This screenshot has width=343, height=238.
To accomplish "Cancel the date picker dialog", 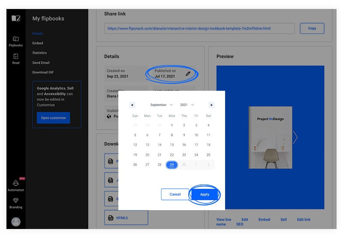I will [x=175, y=194].
